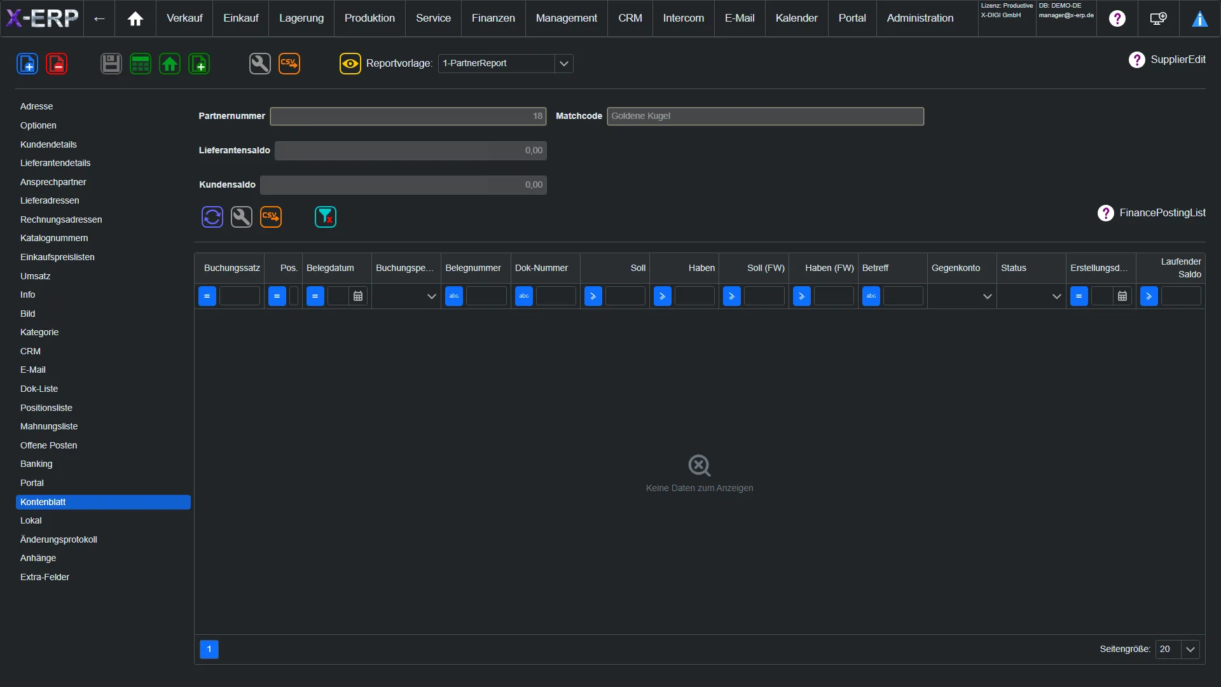The width and height of the screenshot is (1221, 687).
Task: Change Laufender Saldo filter operator
Action: 1149,296
